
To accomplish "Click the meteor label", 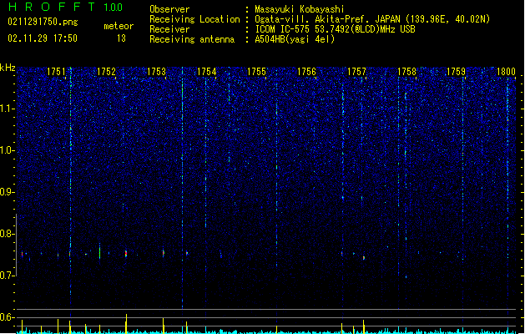I will pyautogui.click(x=119, y=26).
